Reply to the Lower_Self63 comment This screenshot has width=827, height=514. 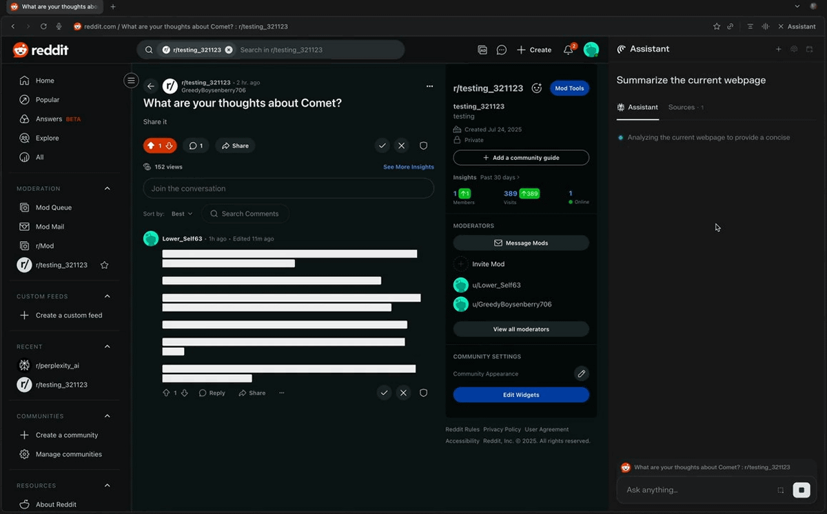coord(212,393)
